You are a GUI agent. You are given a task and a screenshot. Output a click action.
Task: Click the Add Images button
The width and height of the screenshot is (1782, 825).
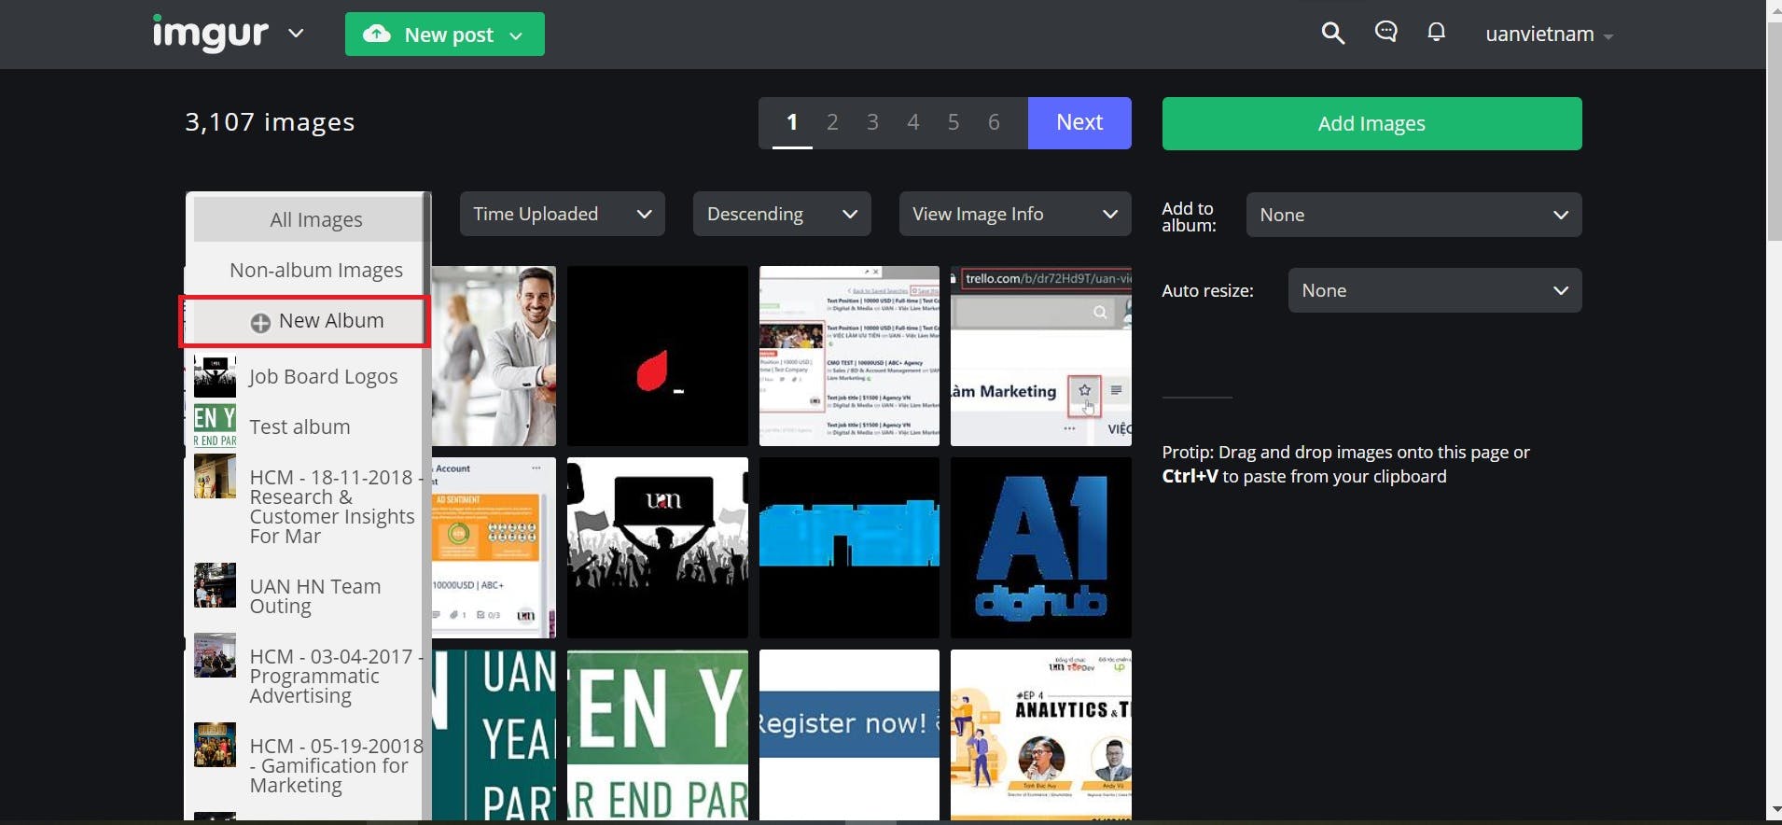1371,123
